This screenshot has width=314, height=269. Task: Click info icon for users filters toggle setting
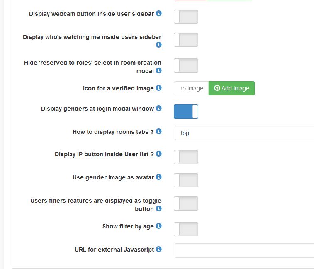tap(158, 209)
